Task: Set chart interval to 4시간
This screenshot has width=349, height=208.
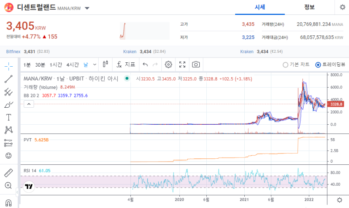Action: [72, 65]
